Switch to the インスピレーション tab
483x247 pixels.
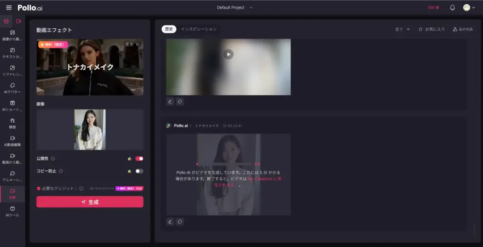tap(199, 29)
